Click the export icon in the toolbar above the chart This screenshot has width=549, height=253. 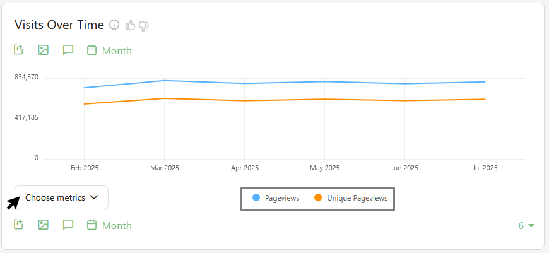[18, 49]
